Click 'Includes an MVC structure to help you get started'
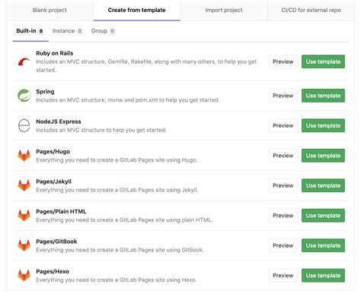 click(101, 130)
